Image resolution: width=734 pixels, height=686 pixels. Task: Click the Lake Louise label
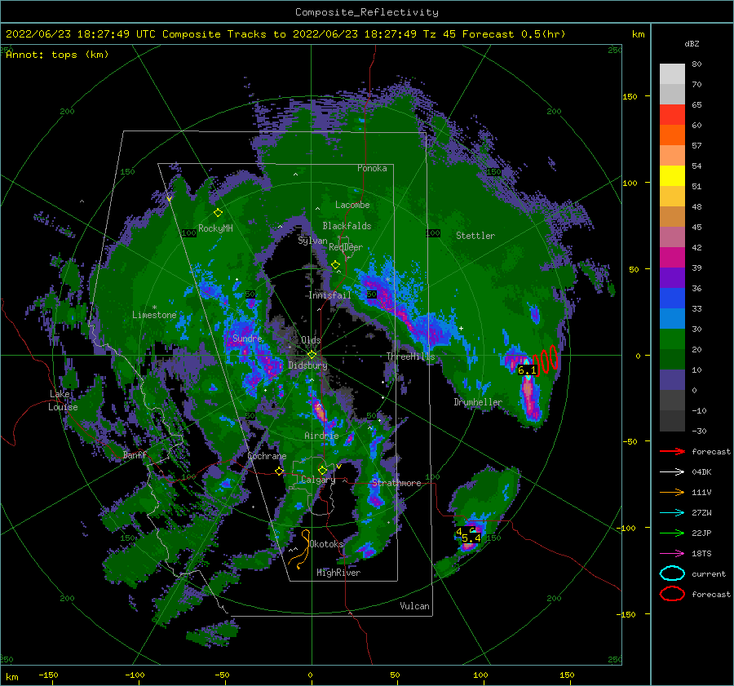[x=64, y=401]
